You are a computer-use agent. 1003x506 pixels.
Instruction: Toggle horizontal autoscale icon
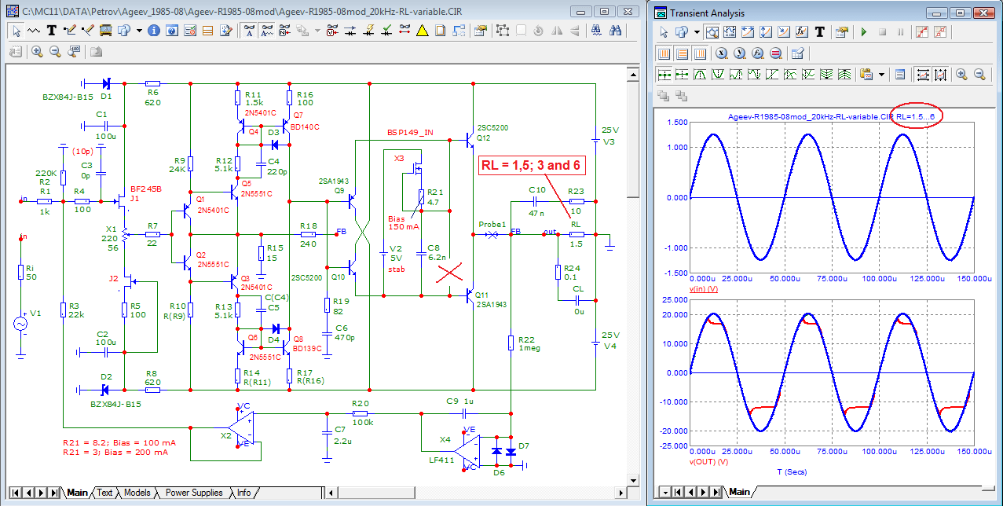pos(924,75)
